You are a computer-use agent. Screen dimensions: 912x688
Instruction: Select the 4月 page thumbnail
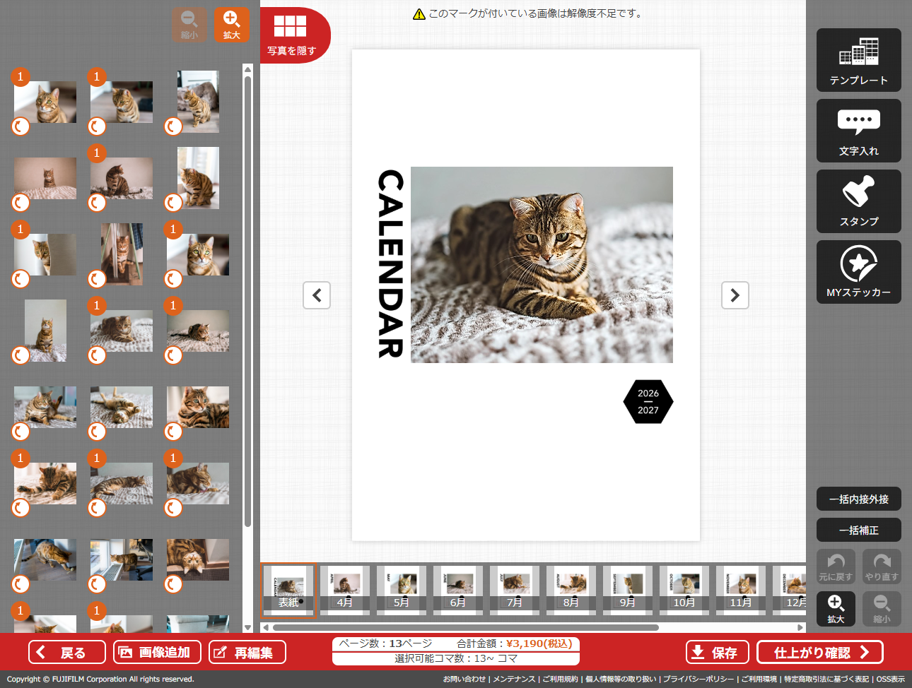coord(344,590)
